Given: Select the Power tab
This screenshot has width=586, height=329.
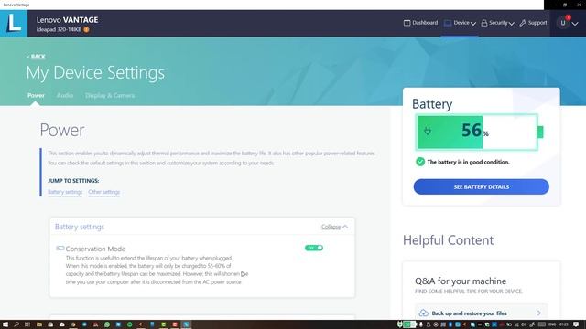Looking at the screenshot, I should tap(36, 95).
